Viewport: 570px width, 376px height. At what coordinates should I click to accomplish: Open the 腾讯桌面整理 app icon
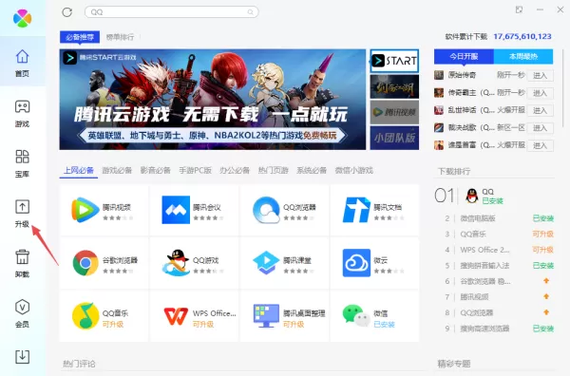point(266,315)
